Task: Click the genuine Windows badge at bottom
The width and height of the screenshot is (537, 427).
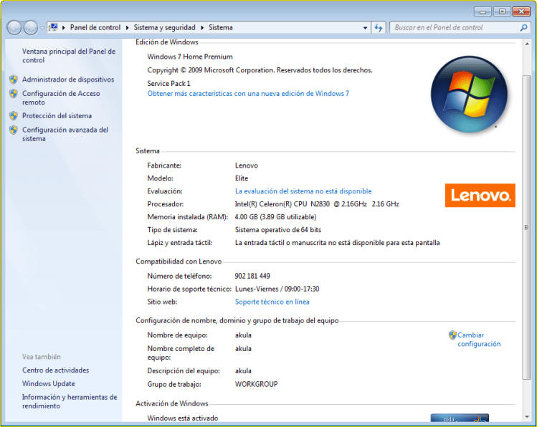Action: click(460, 418)
